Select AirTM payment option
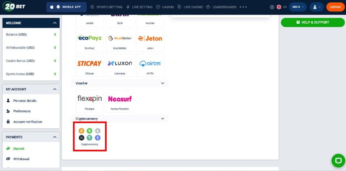Viewport: 346px width, 171px height. point(150,66)
